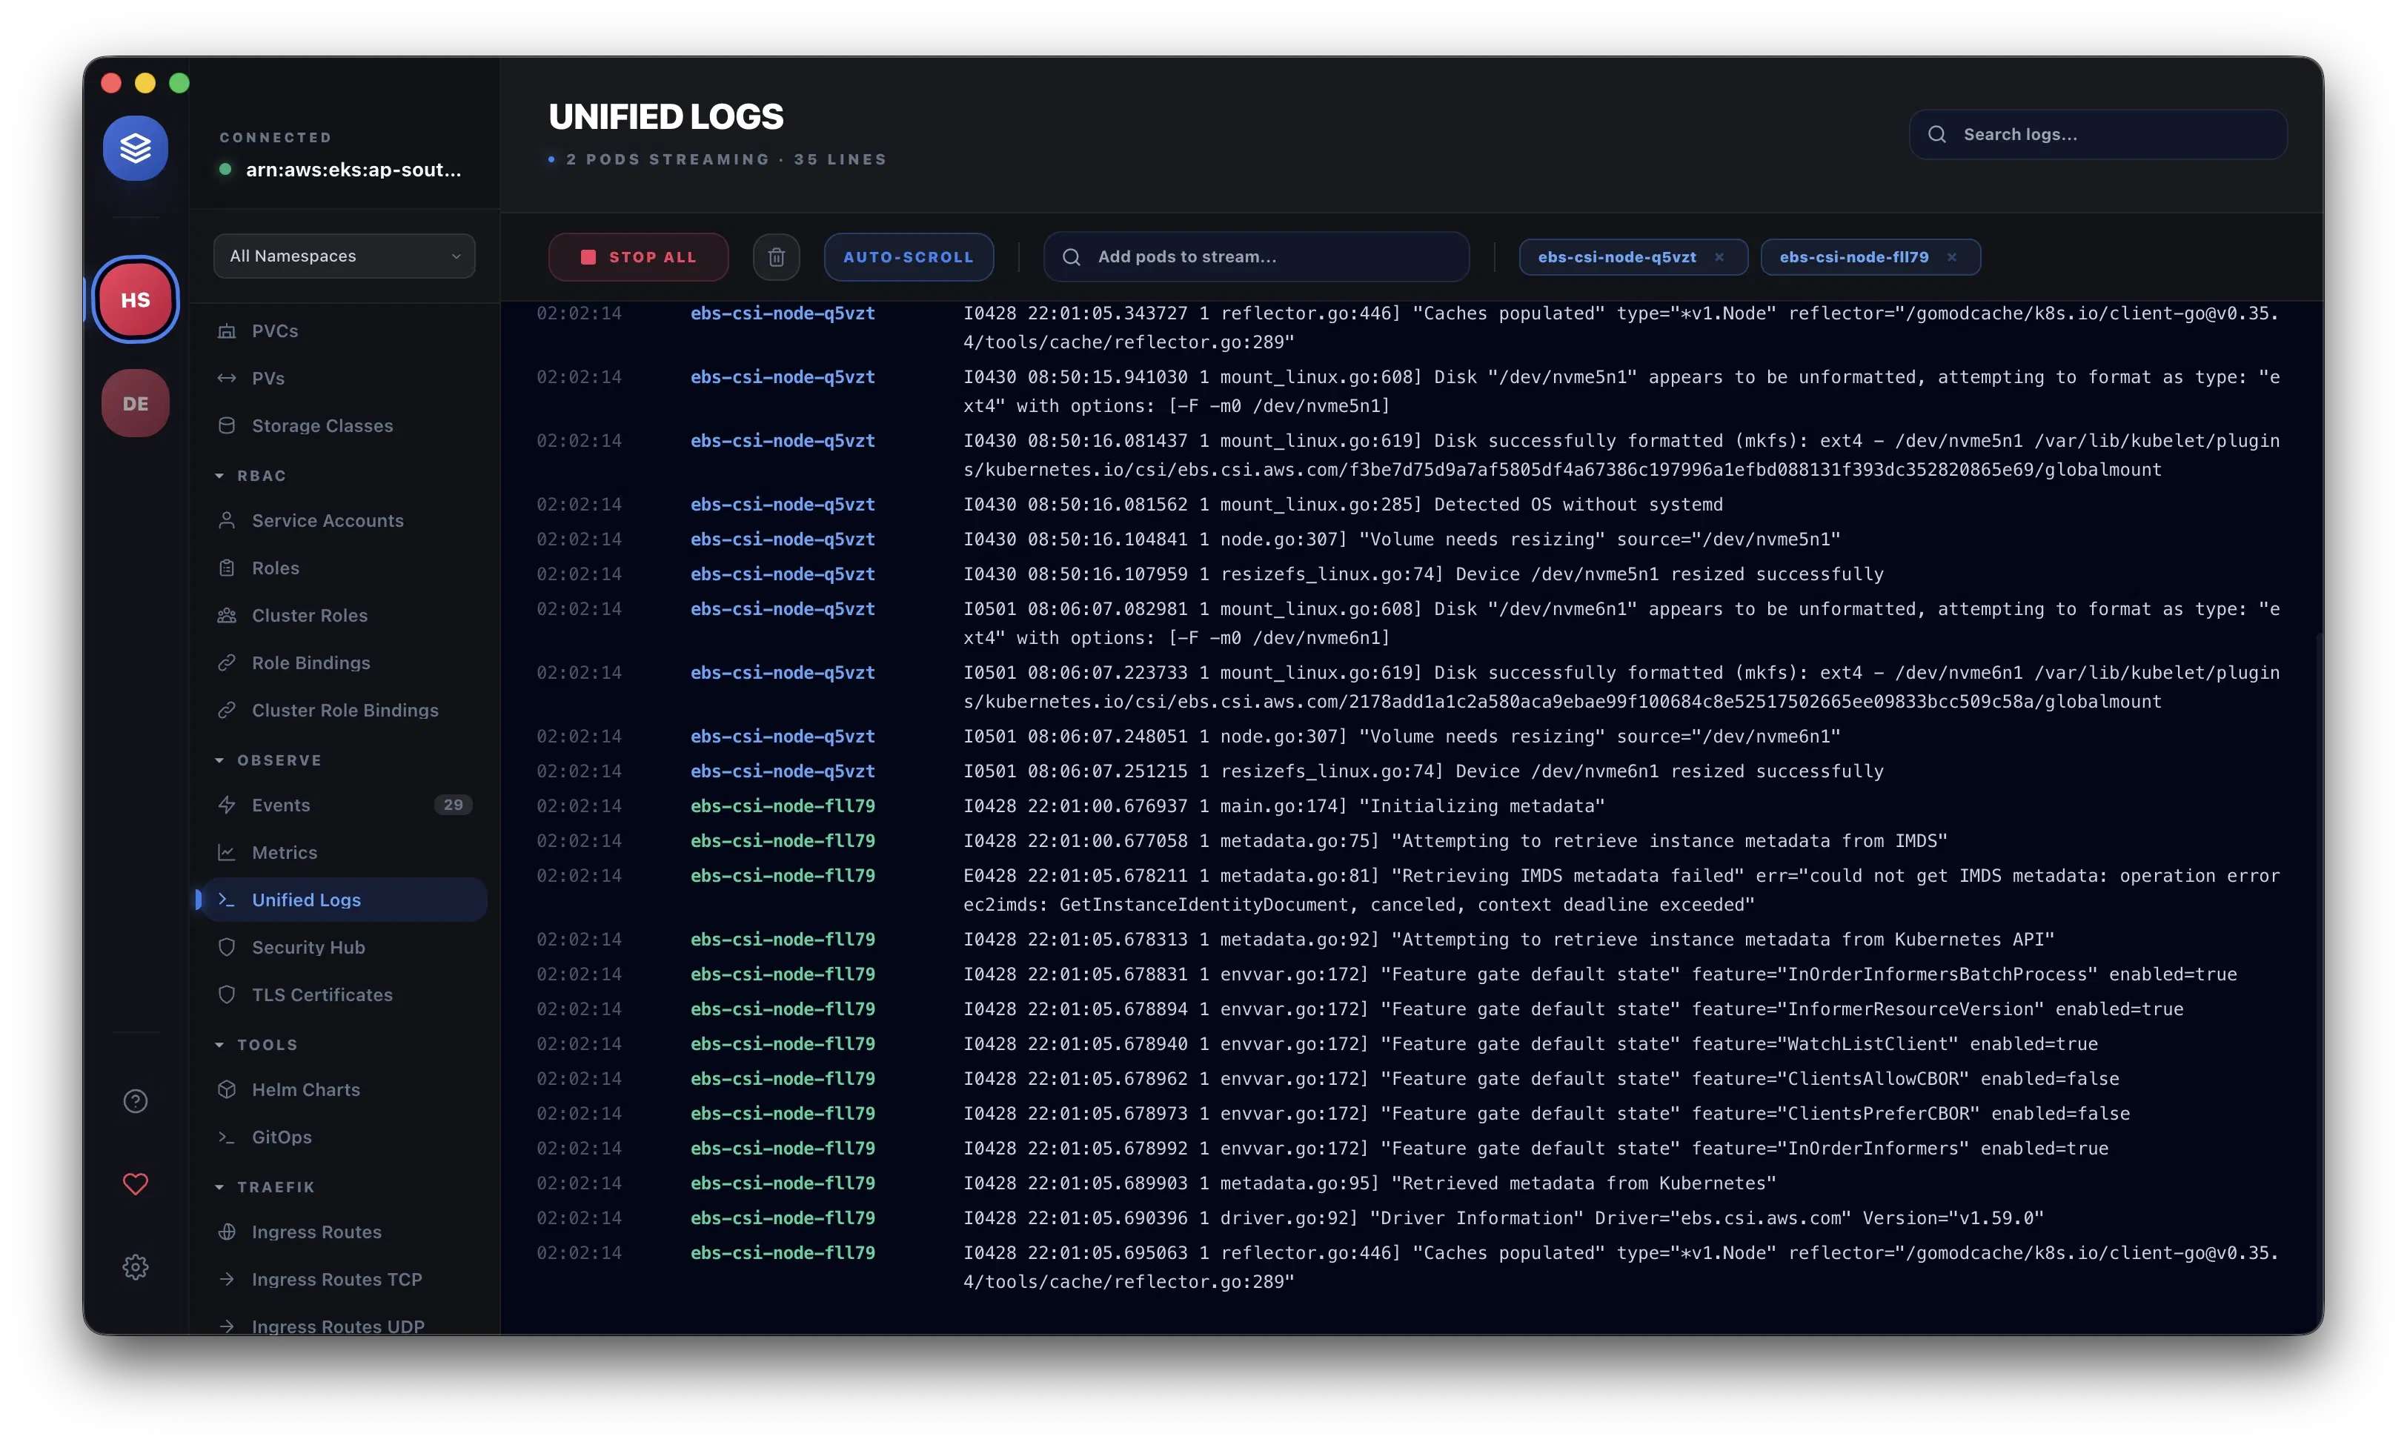Image resolution: width=2407 pixels, height=1445 pixels.
Task: Click the Storage Classes cylinder icon
Action: (227, 425)
